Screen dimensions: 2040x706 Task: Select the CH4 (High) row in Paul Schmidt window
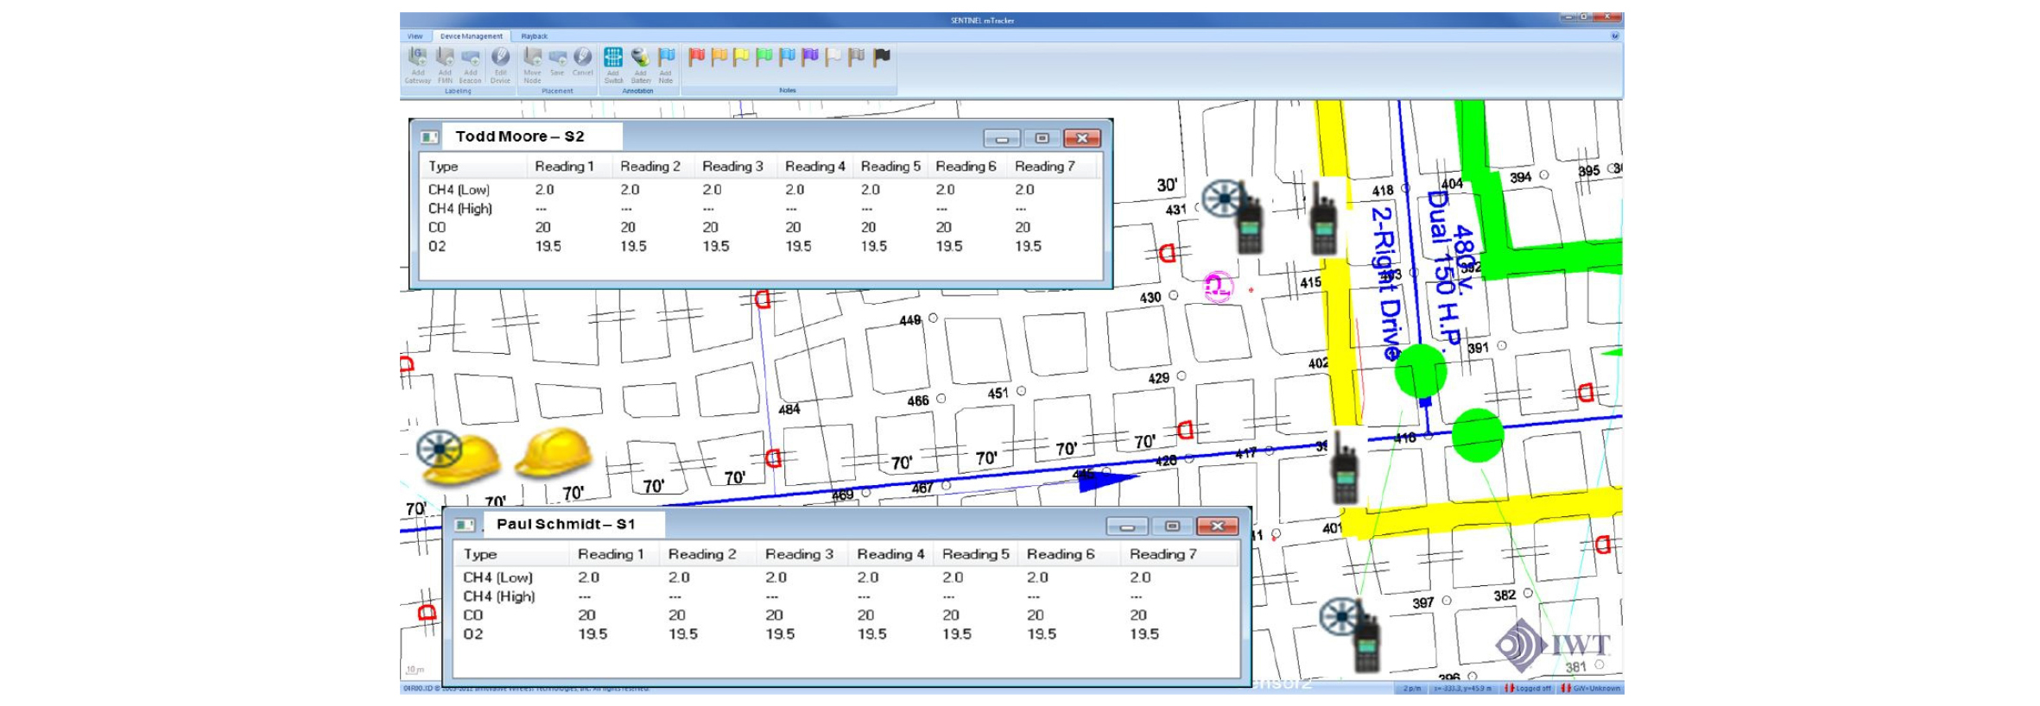coord(847,596)
